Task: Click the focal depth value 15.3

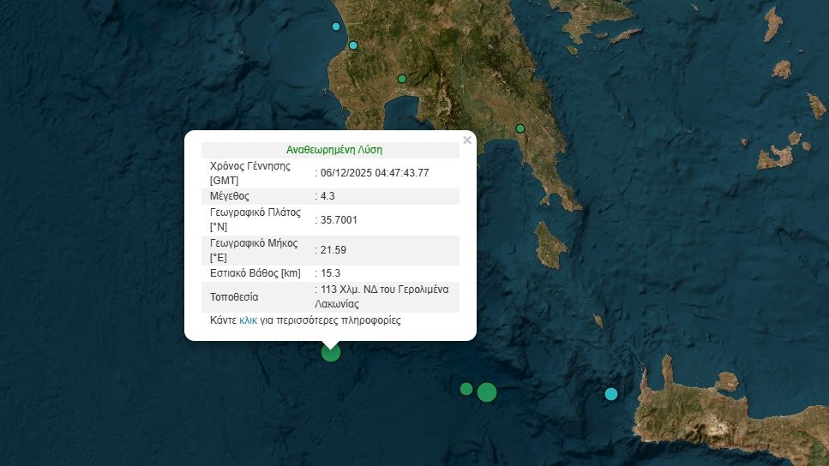Action: pos(329,273)
